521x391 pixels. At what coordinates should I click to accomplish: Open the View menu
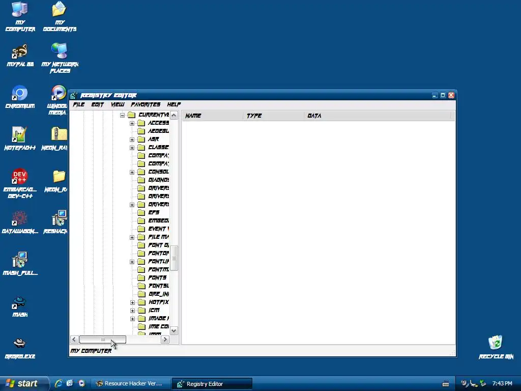(x=118, y=104)
